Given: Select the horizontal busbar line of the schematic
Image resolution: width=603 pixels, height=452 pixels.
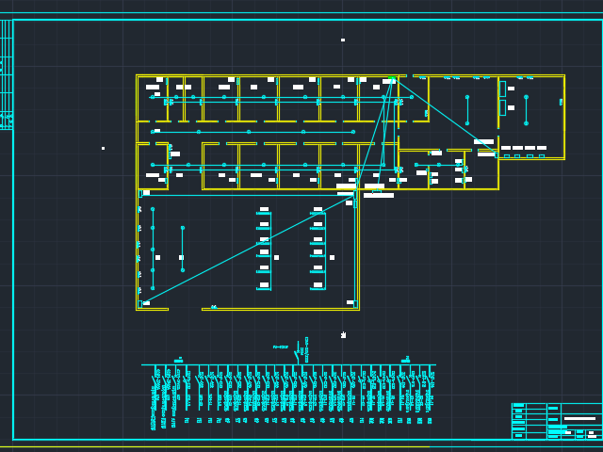Looking at the screenshot, I should click(x=288, y=364).
